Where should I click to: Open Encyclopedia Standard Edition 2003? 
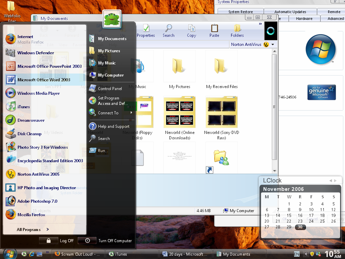[x=44, y=161]
